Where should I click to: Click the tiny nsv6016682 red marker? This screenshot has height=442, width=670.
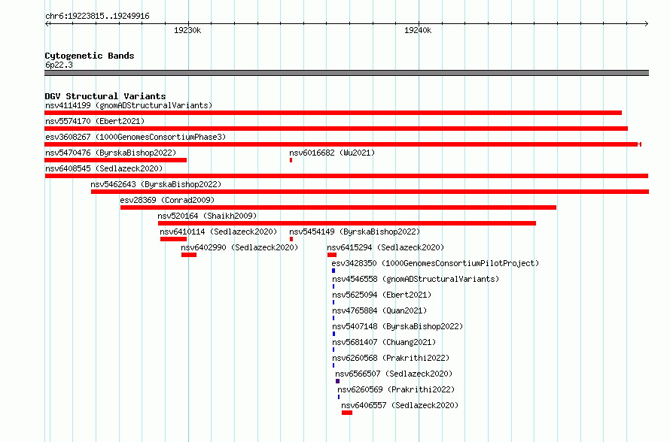tap(291, 160)
